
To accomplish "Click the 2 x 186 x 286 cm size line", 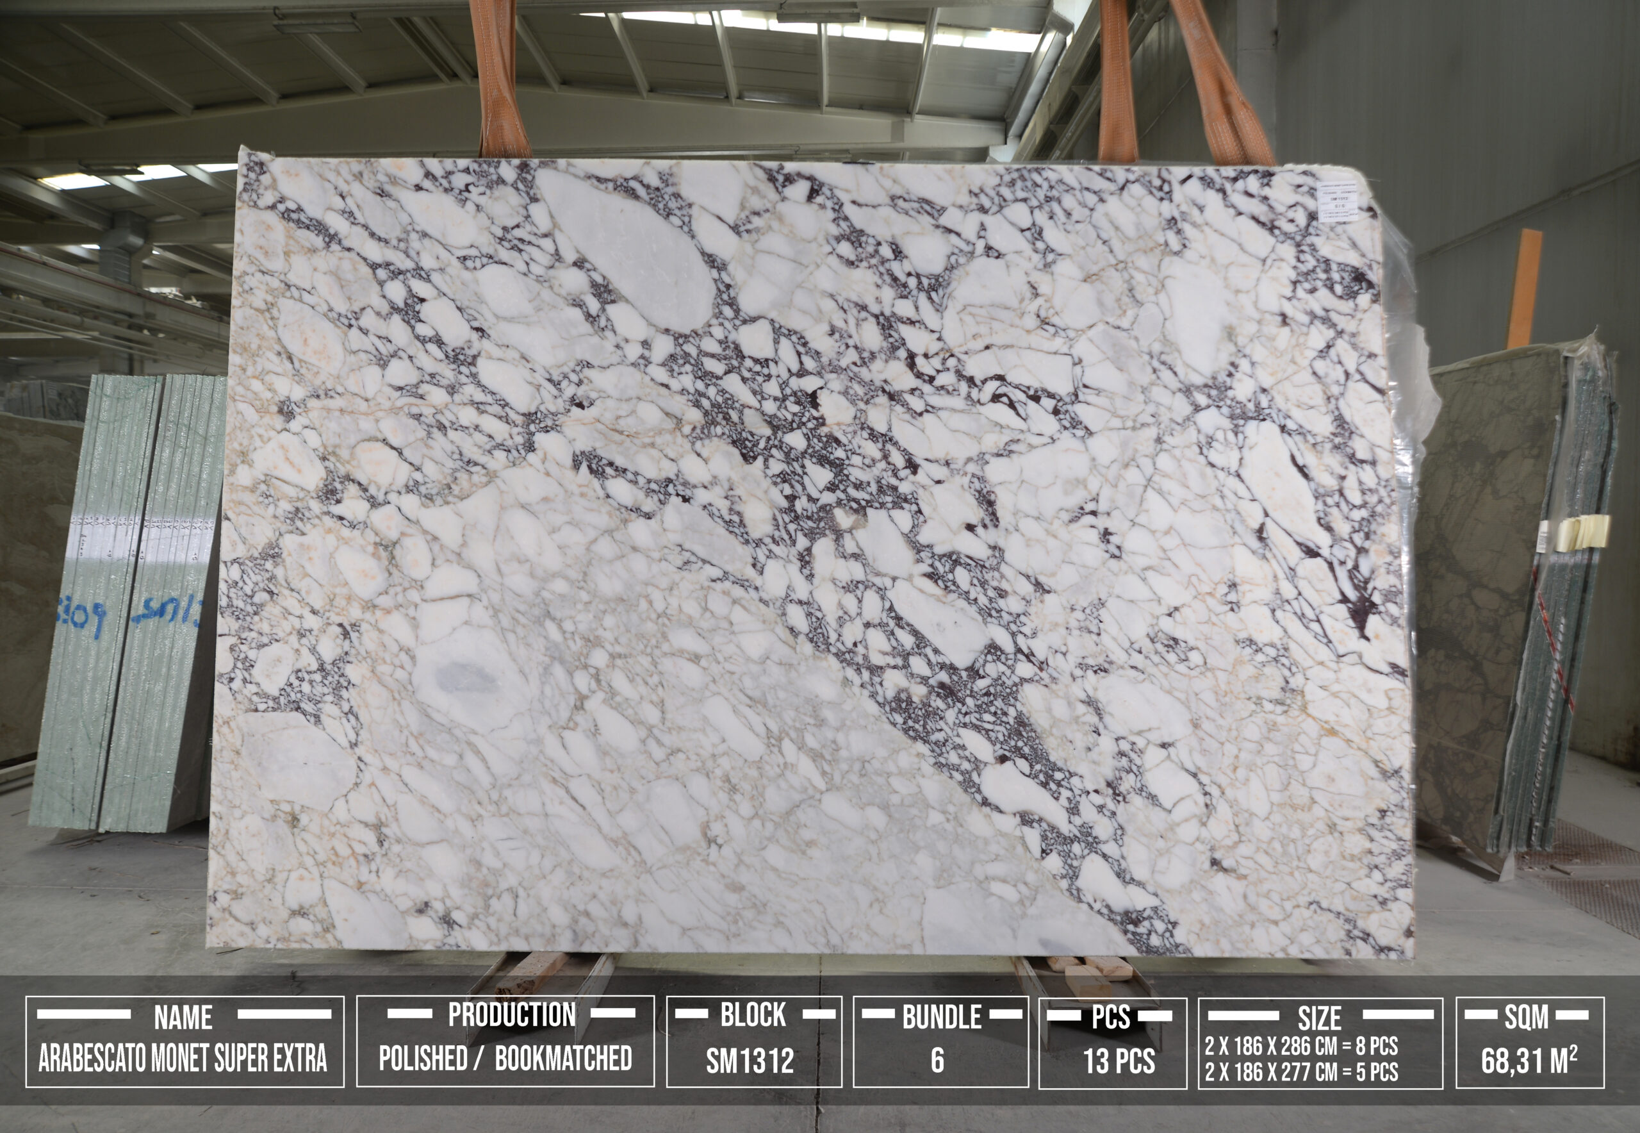I will point(1300,1046).
